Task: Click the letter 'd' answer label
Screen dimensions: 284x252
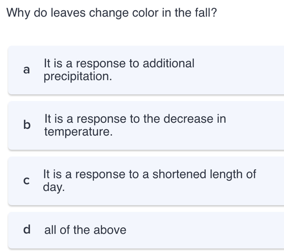Action: [27, 230]
